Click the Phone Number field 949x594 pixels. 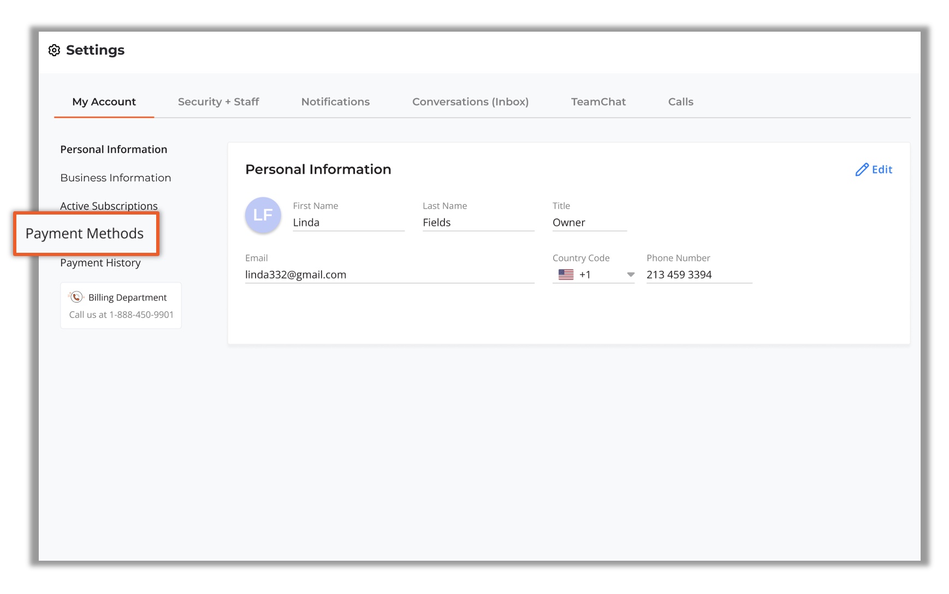pyautogui.click(x=699, y=275)
